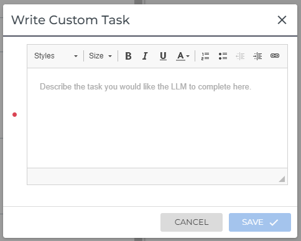This screenshot has width=301, height=241.
Task: Toggle bold formatting
Action: (x=128, y=56)
